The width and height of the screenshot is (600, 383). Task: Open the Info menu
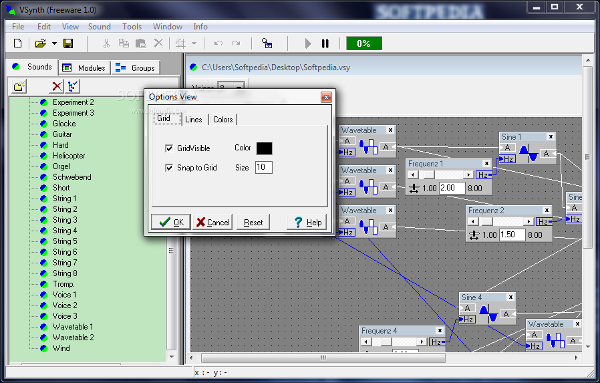(x=200, y=26)
